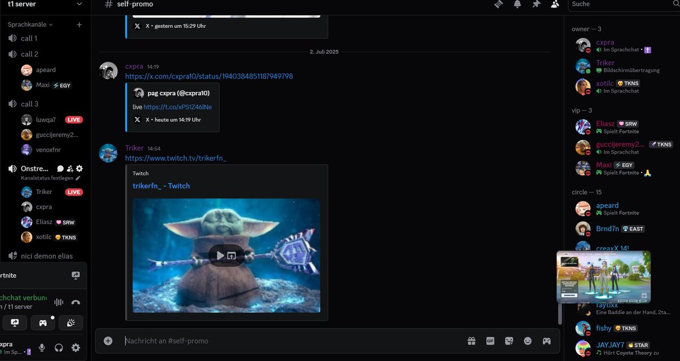Open notification settings bell icon
Image resolution: width=680 pixels, height=361 pixels.
coord(517,4)
